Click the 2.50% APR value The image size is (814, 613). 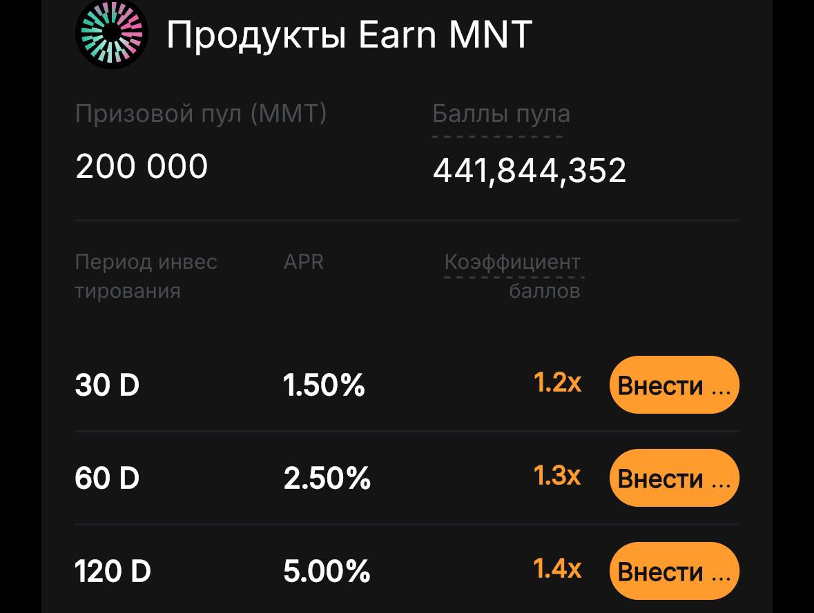(327, 478)
